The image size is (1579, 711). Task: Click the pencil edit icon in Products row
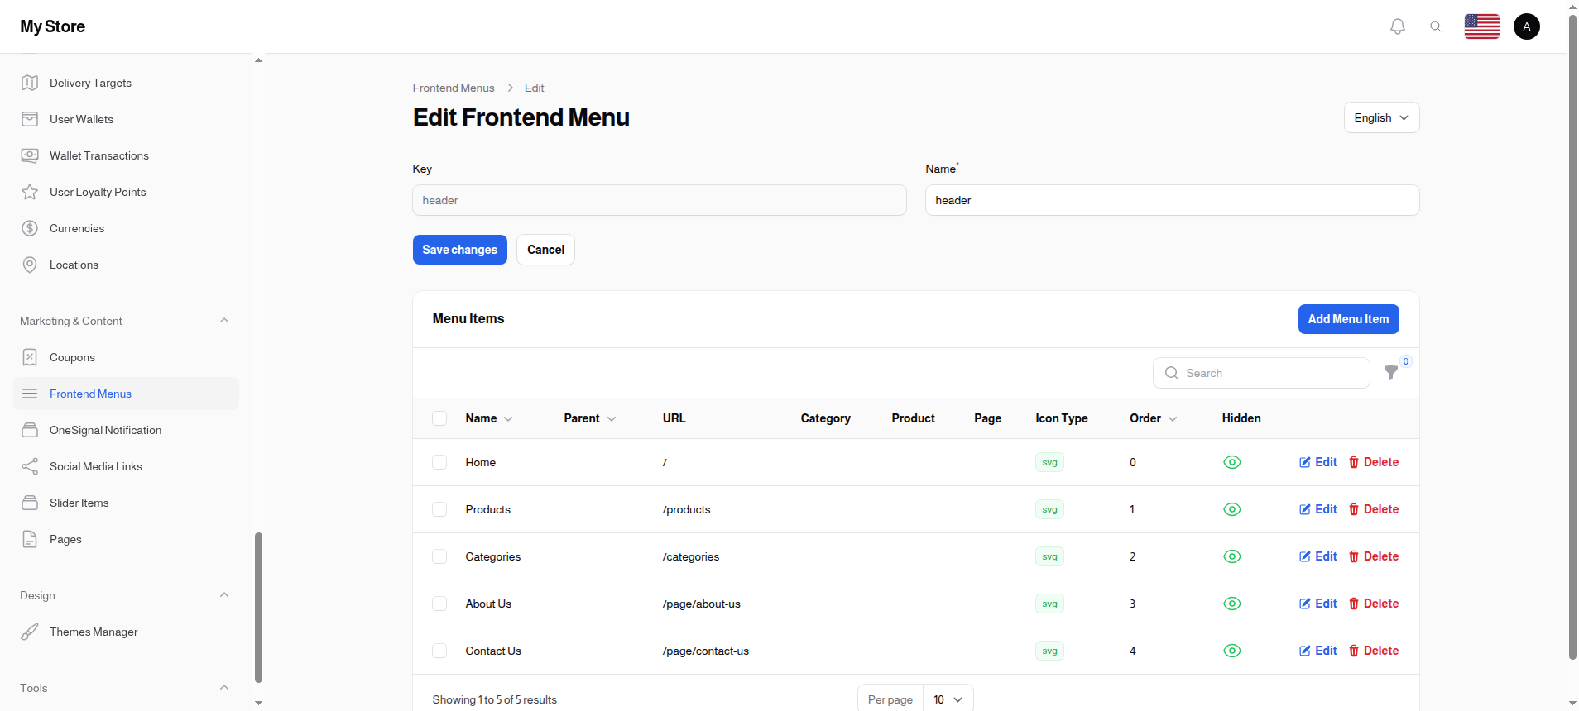(1305, 509)
